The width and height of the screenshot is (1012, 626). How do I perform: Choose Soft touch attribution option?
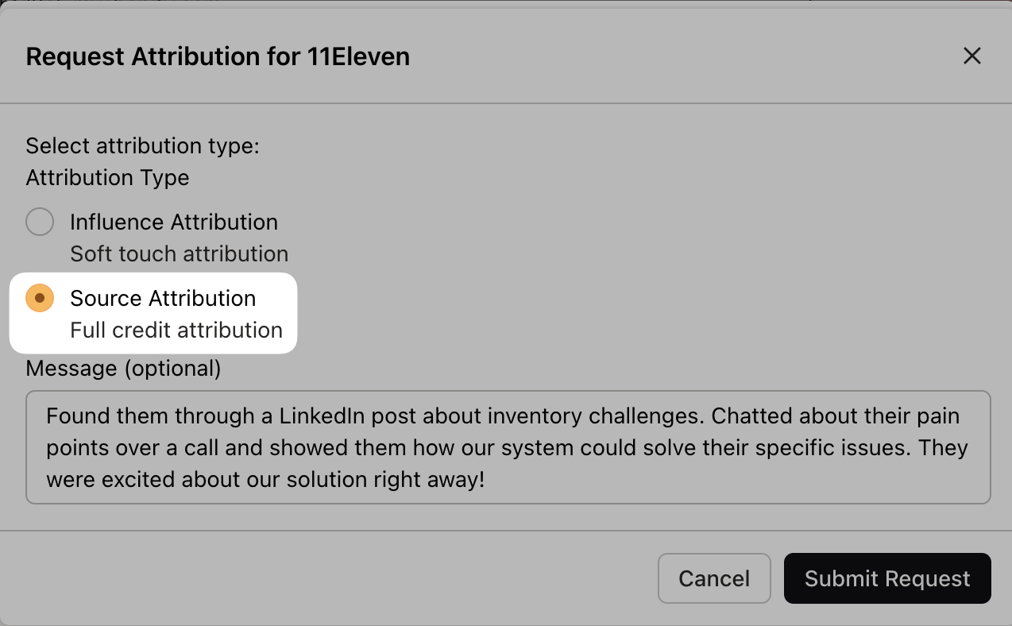[179, 253]
